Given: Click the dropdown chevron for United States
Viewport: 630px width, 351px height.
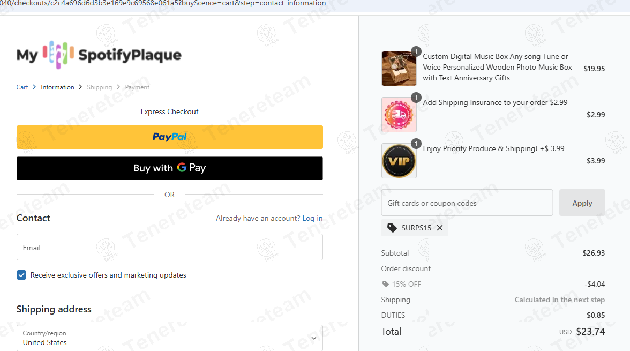Looking at the screenshot, I should point(314,338).
